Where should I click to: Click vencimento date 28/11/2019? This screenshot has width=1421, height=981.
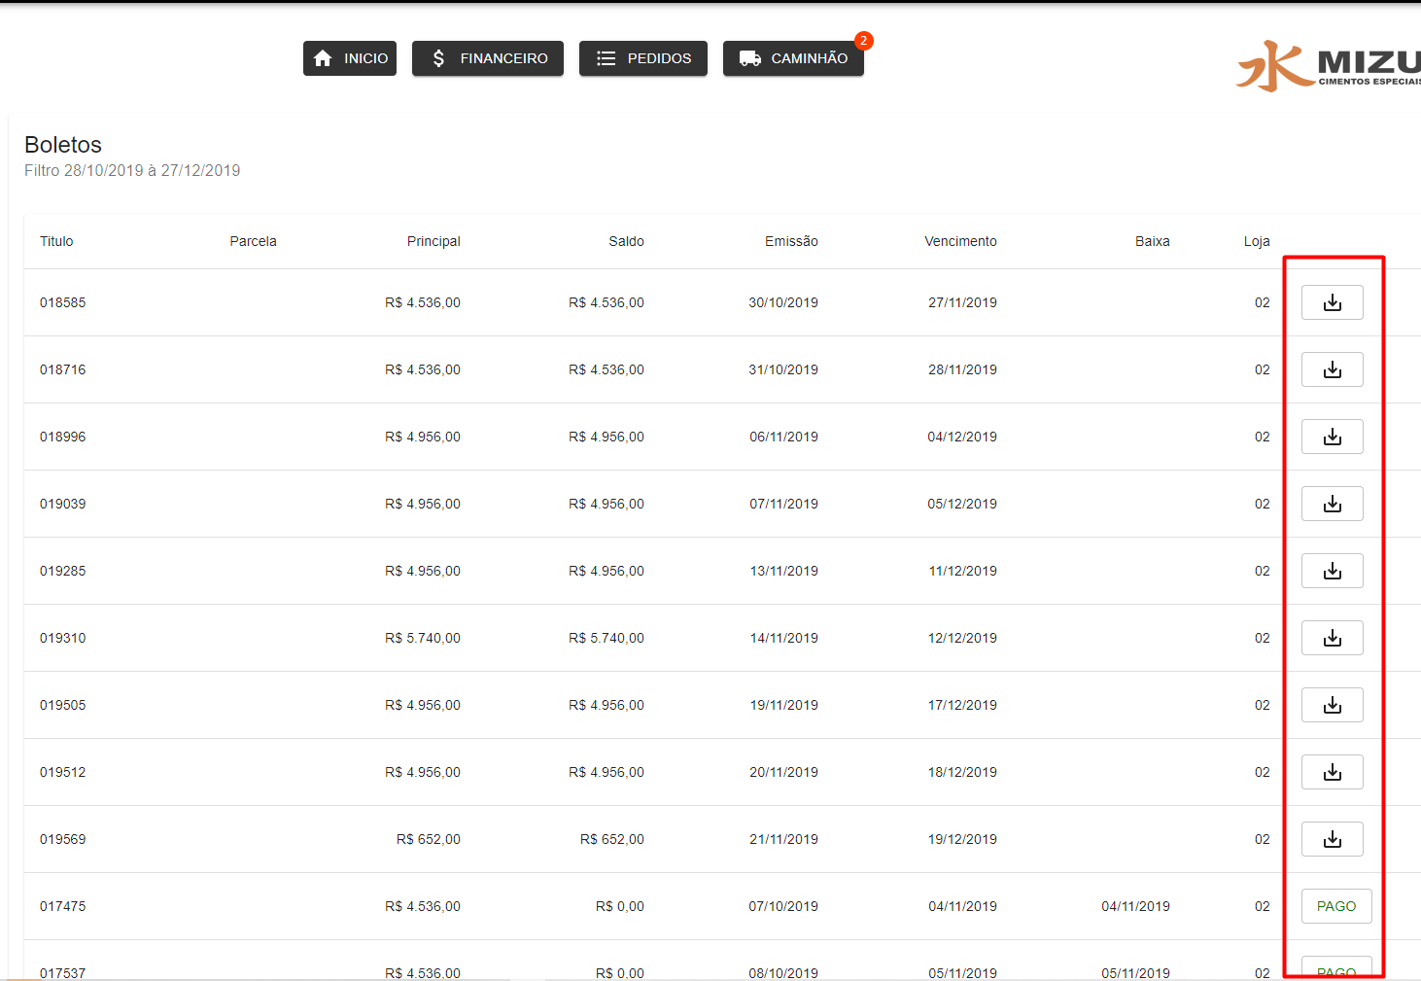pos(962,369)
